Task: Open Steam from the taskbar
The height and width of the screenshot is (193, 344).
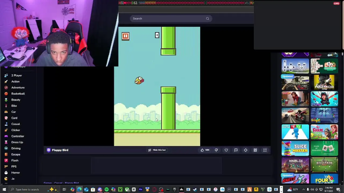Action: pyautogui.click(x=195, y=190)
